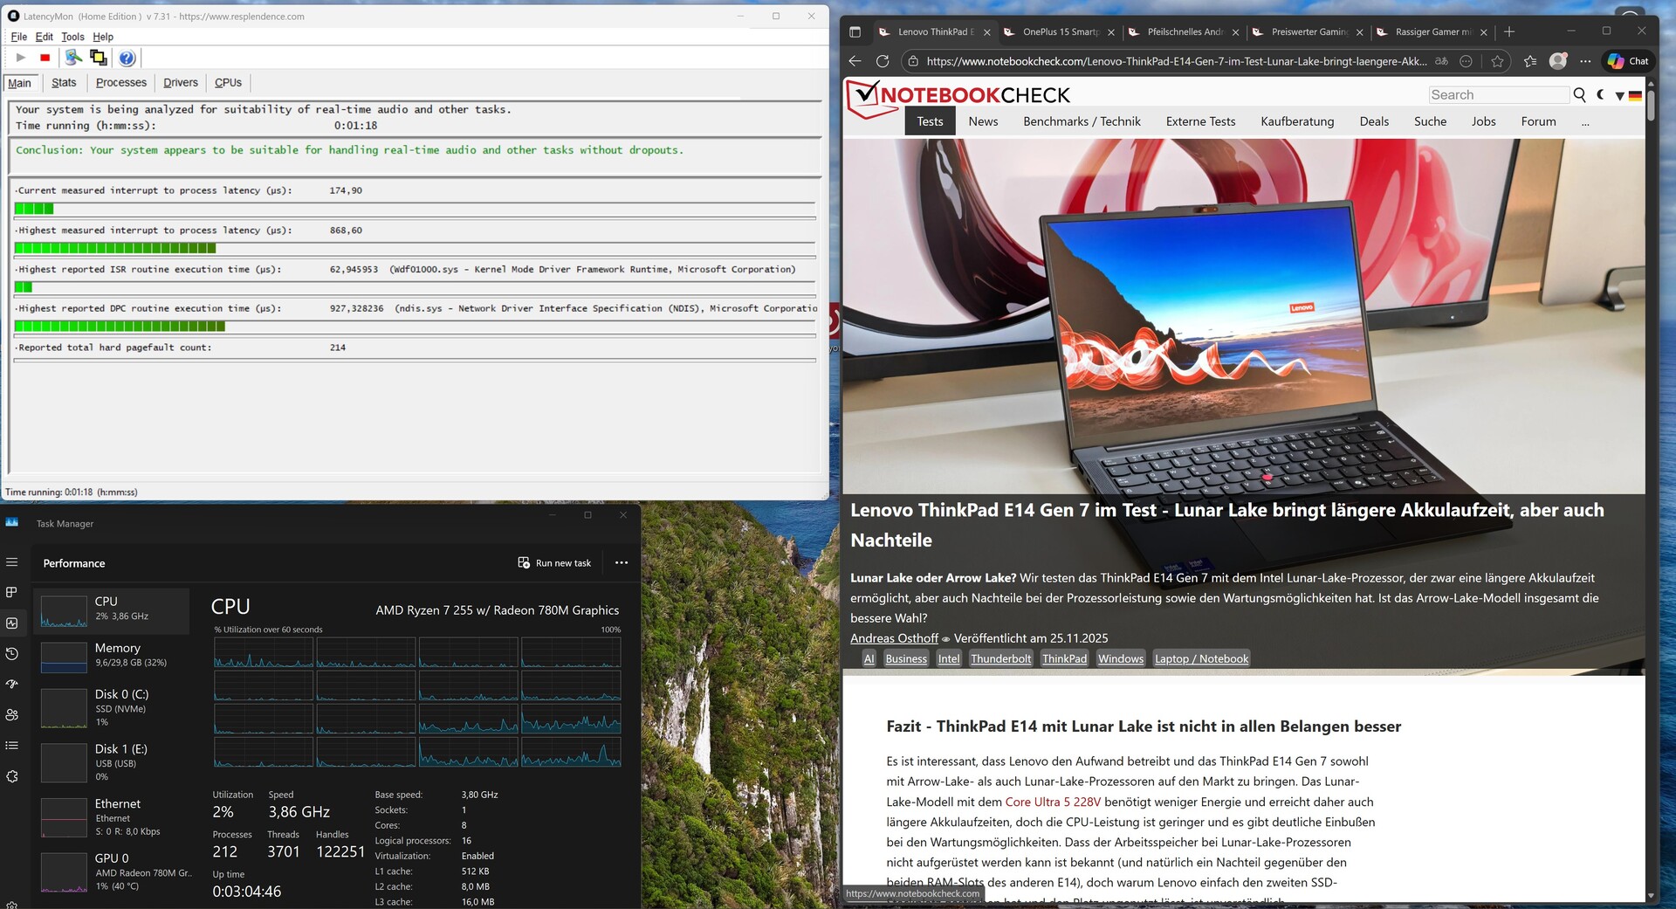Switch to LatencyMon Stats tab
This screenshot has width=1676, height=909.
[x=64, y=83]
